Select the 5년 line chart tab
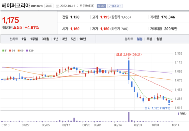189x131 pixels. (73, 39)
